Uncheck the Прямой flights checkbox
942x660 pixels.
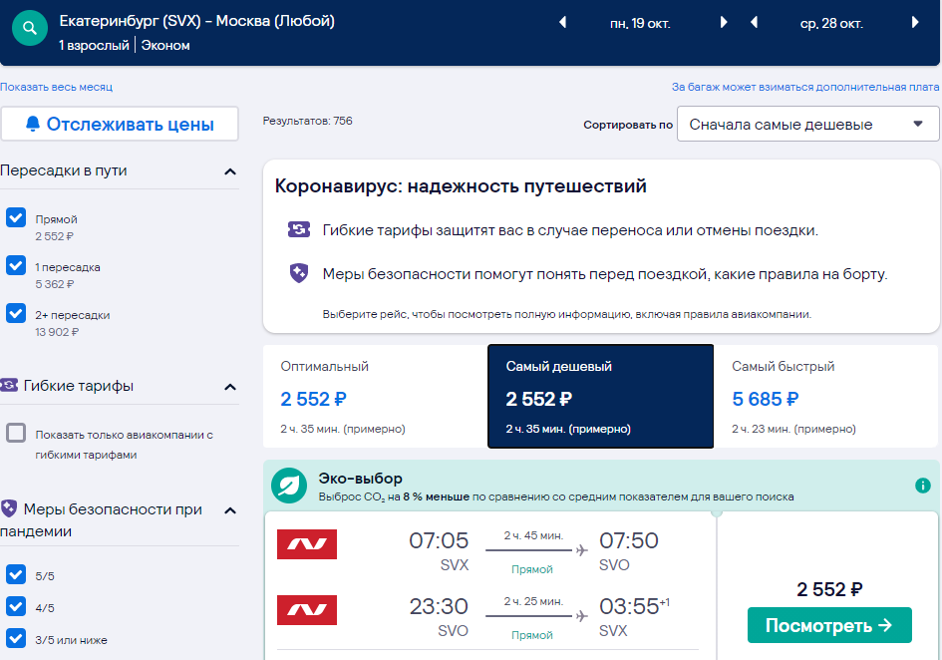pyautogui.click(x=16, y=217)
